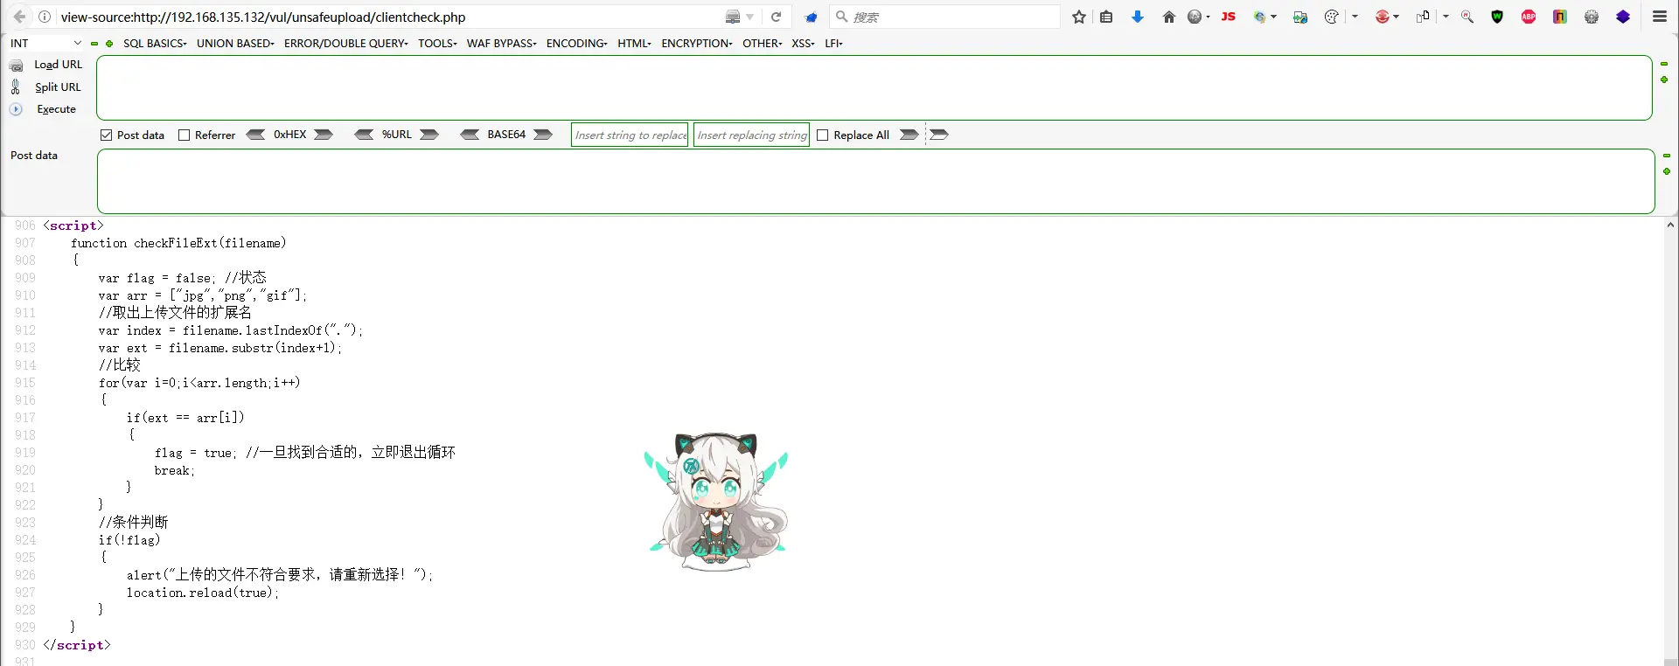Open the Adblock Plus ABP icon
1679x666 pixels.
click(x=1529, y=17)
